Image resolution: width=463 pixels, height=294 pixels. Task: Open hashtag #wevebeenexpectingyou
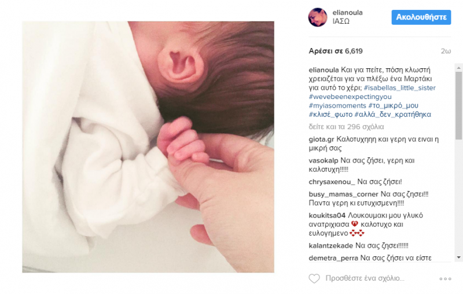[350, 97]
